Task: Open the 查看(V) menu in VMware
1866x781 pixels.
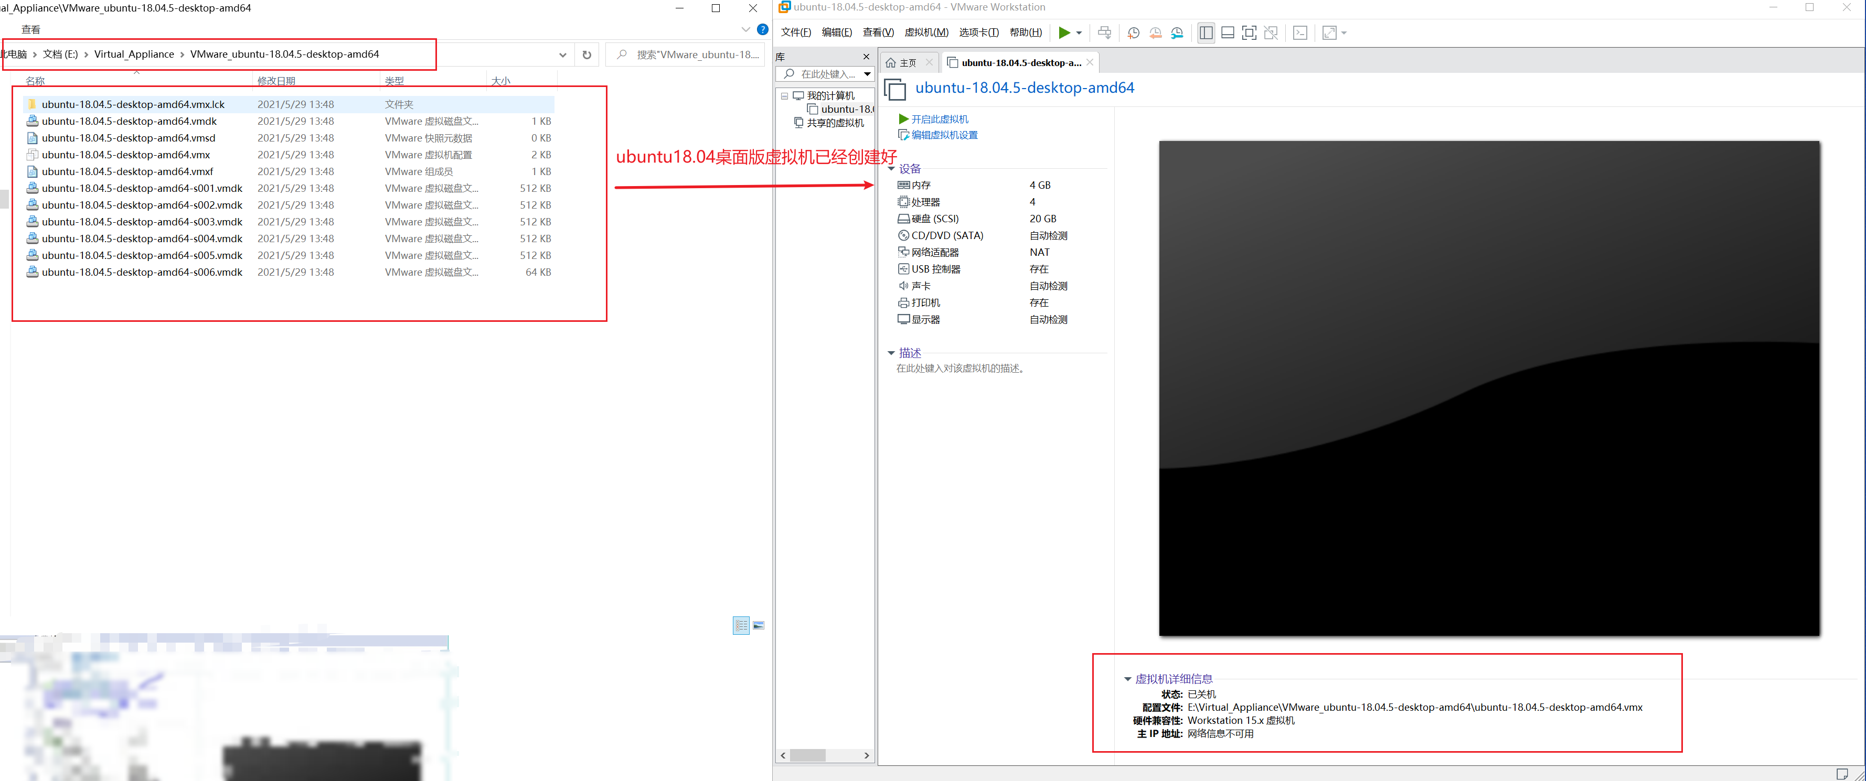Action: [878, 32]
